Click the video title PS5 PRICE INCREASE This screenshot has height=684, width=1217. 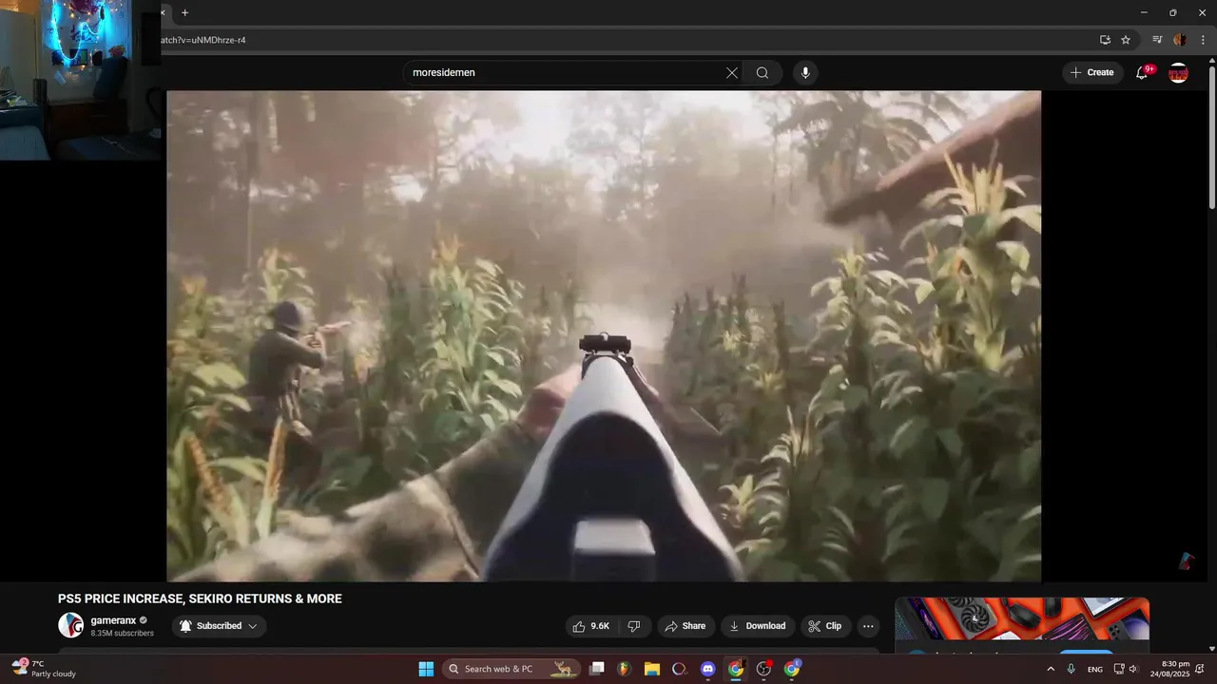coord(200,598)
